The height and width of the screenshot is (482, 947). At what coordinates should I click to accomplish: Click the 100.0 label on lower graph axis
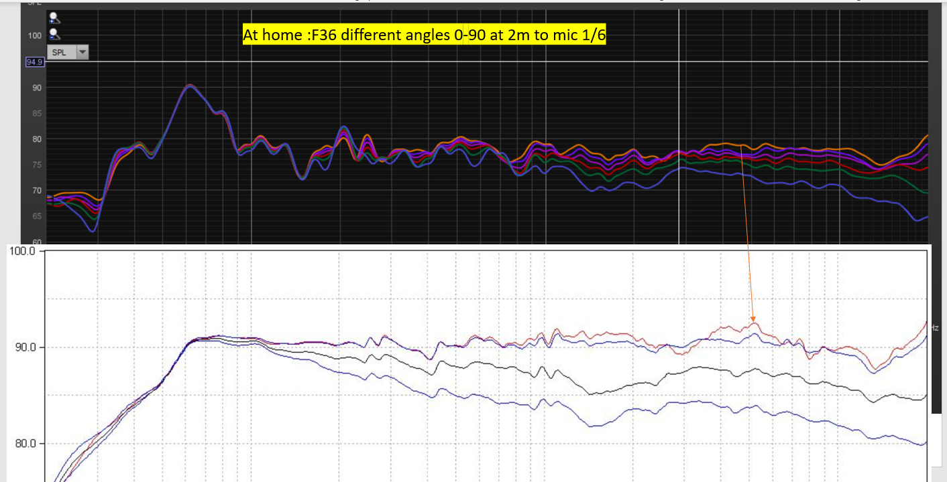[21, 251]
